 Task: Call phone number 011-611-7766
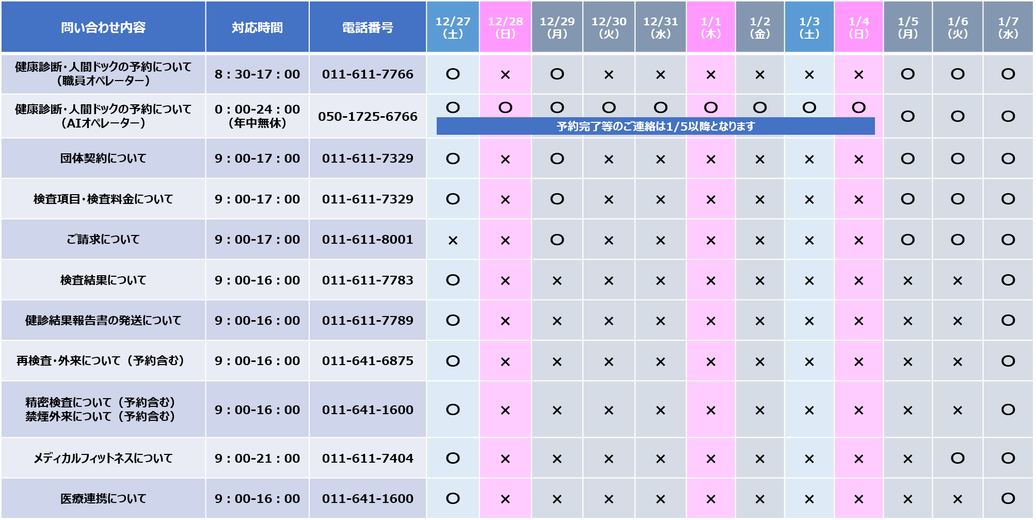[368, 74]
